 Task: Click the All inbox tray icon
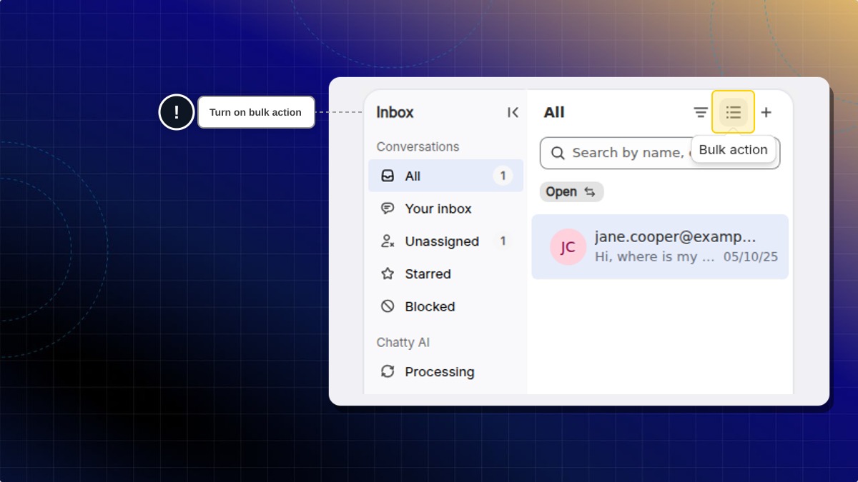click(x=388, y=176)
